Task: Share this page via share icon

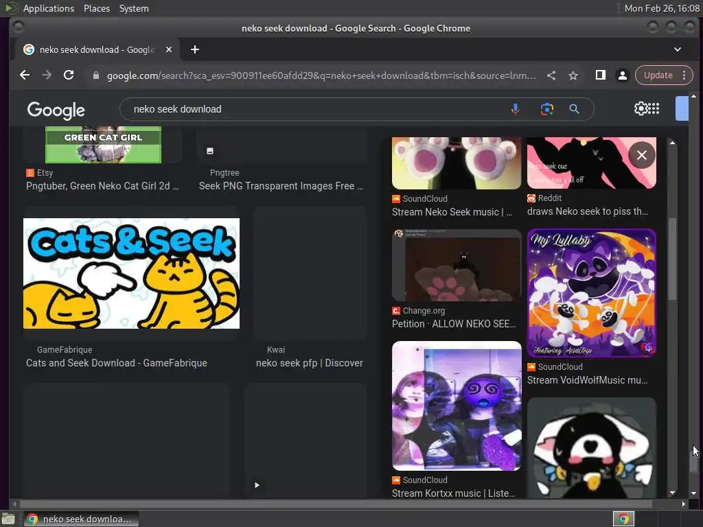Action: [551, 75]
